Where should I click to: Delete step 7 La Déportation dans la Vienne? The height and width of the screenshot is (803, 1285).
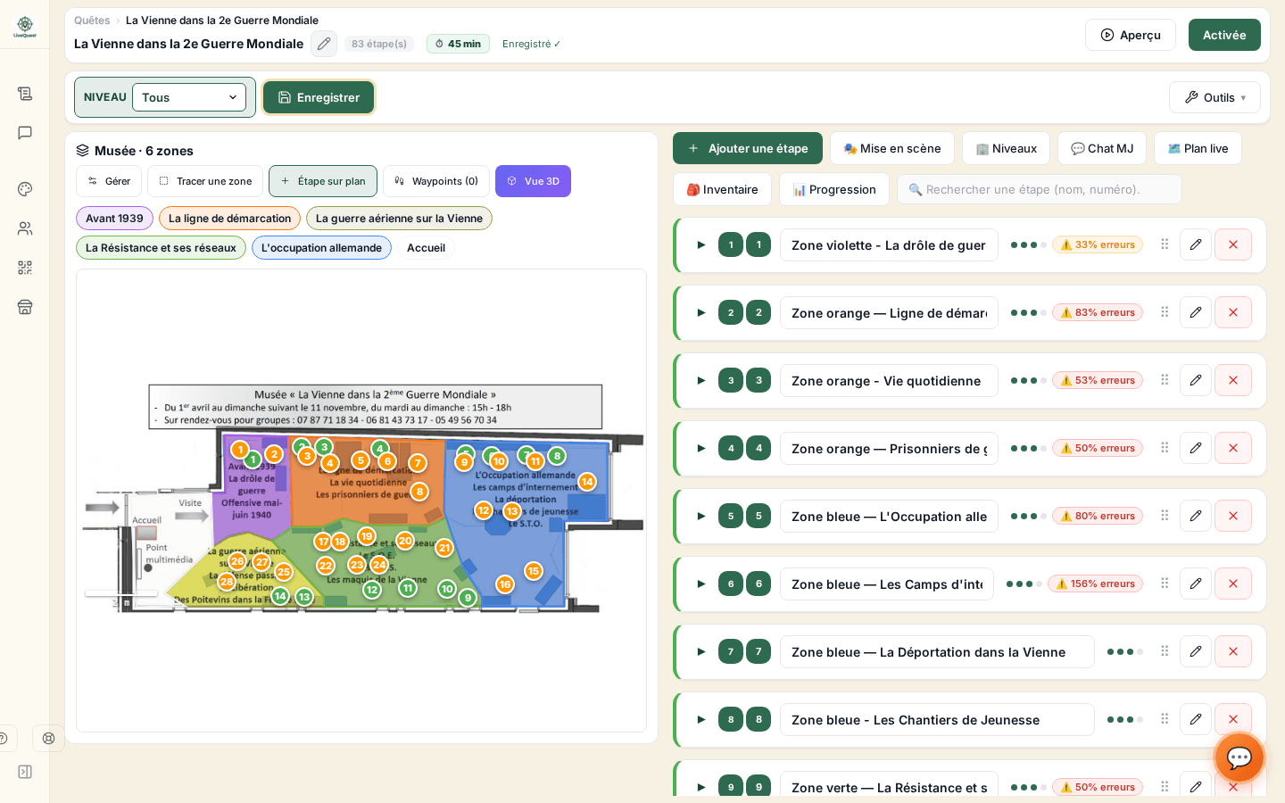tap(1233, 651)
